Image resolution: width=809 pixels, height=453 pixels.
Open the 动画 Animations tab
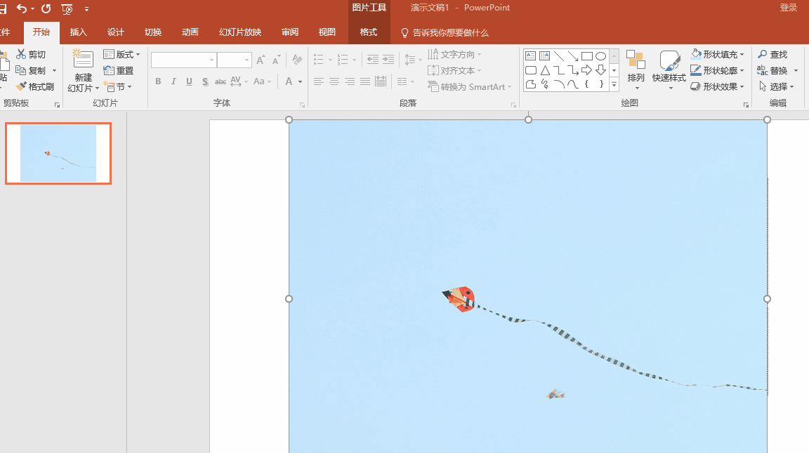point(190,32)
